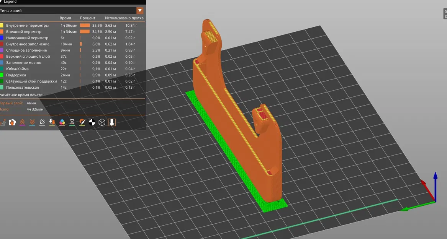Click the 'Процент' column header

(x=87, y=18)
